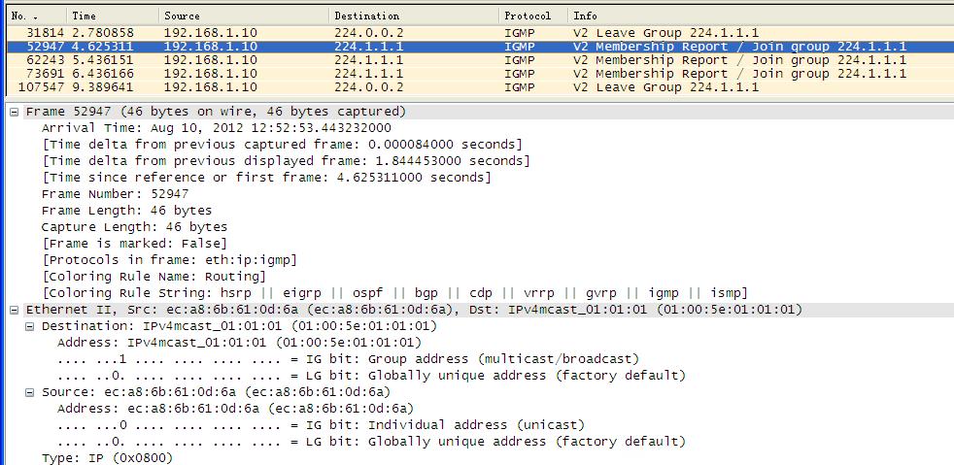This screenshot has height=465, width=954.
Task: Click the Protocols in frame field
Action: pyautogui.click(x=170, y=260)
